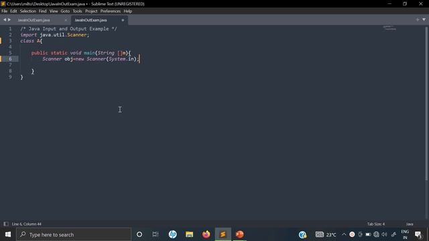
Task: Click the pen tray icon
Action: pos(393,234)
